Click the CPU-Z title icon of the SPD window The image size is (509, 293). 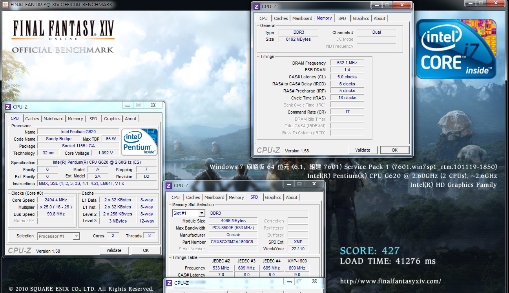tap(169, 185)
